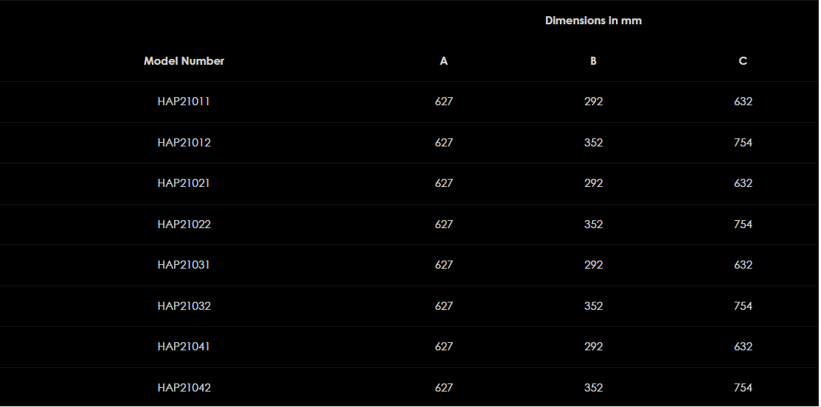Image resolution: width=821 pixels, height=407 pixels.
Task: Select model number HAP21031
Action: point(184,265)
